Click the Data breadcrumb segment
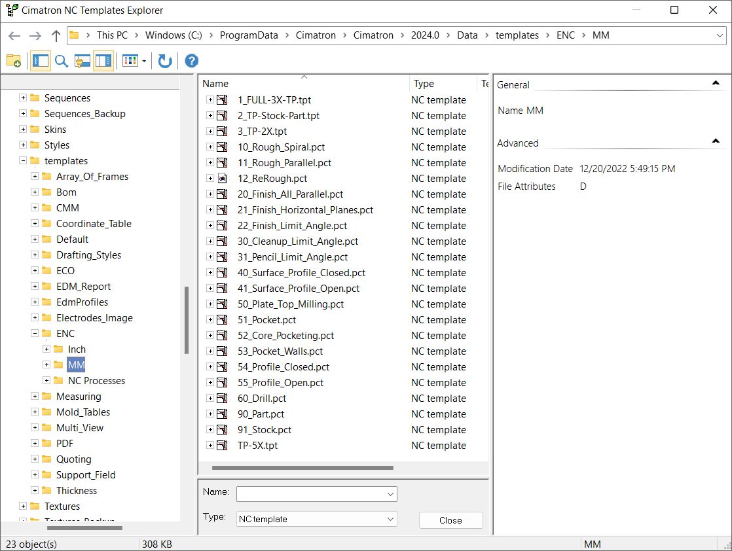 [x=467, y=35]
